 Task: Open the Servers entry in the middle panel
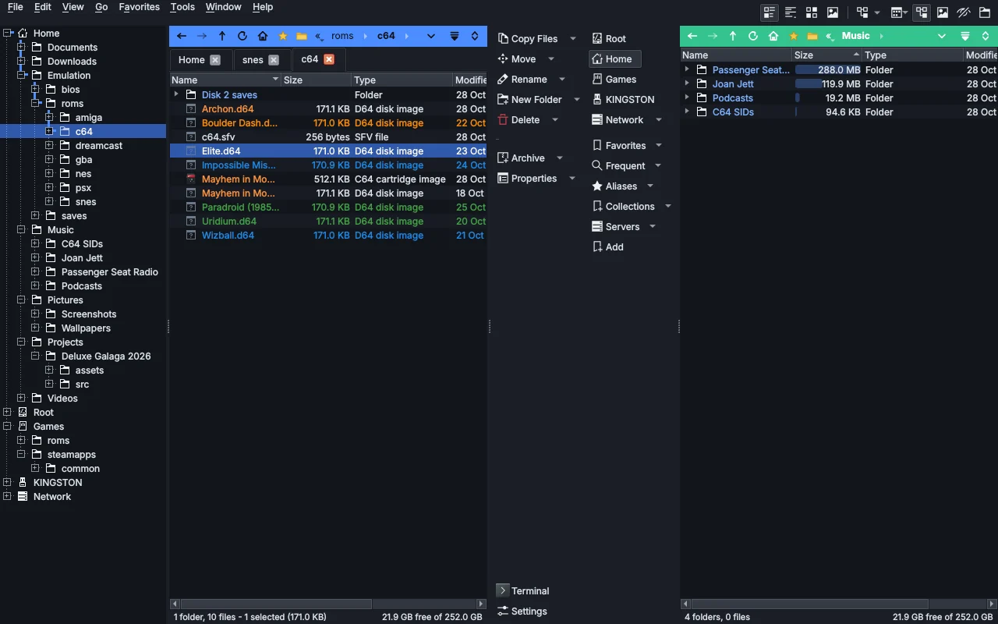615,226
